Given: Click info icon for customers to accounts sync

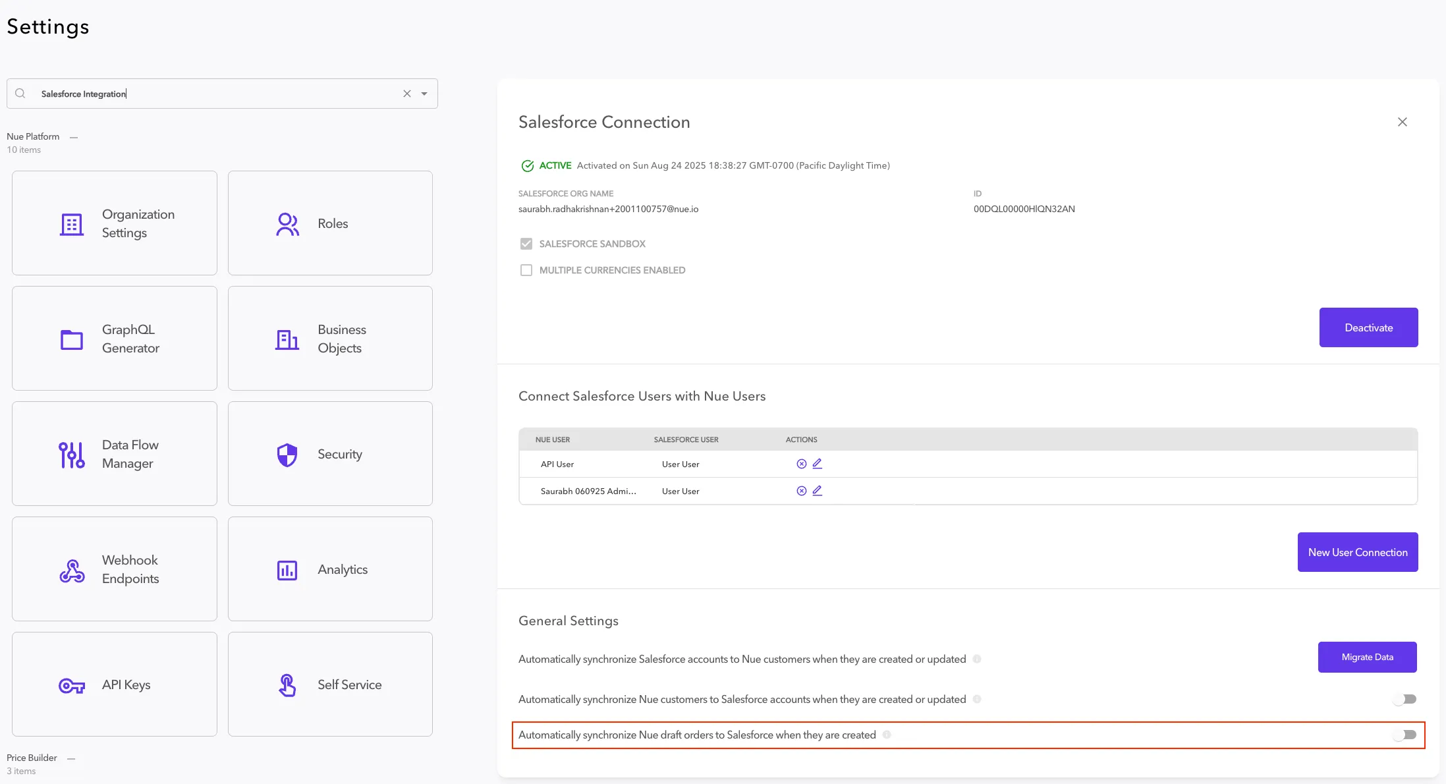Looking at the screenshot, I should (977, 699).
